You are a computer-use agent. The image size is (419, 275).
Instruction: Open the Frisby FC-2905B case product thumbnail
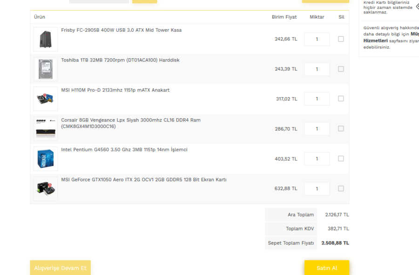(x=46, y=39)
